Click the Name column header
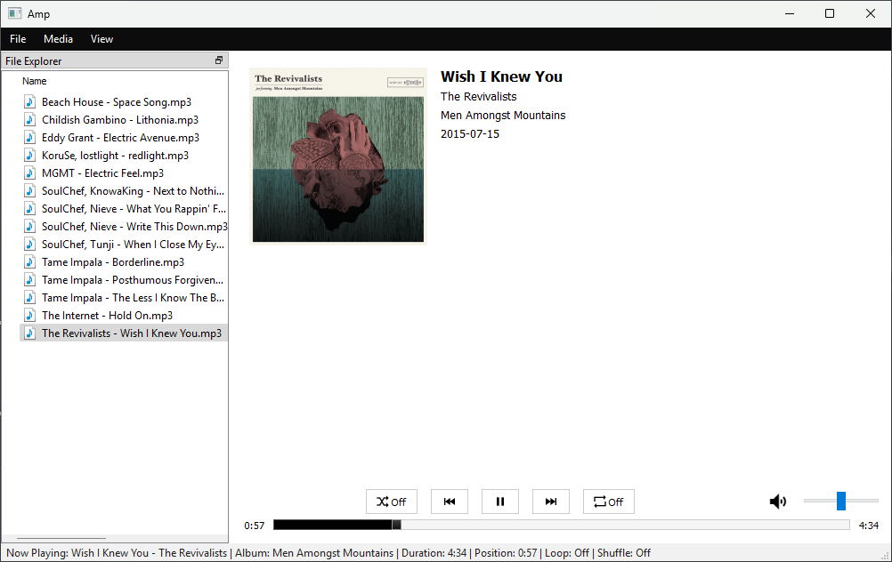892x562 pixels. click(x=34, y=81)
